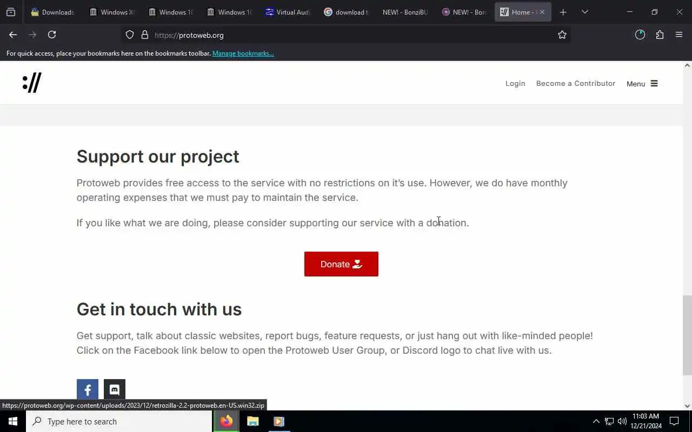Bookmark this page with the star icon
Screen dimensions: 692x432
pyautogui.click(x=562, y=35)
